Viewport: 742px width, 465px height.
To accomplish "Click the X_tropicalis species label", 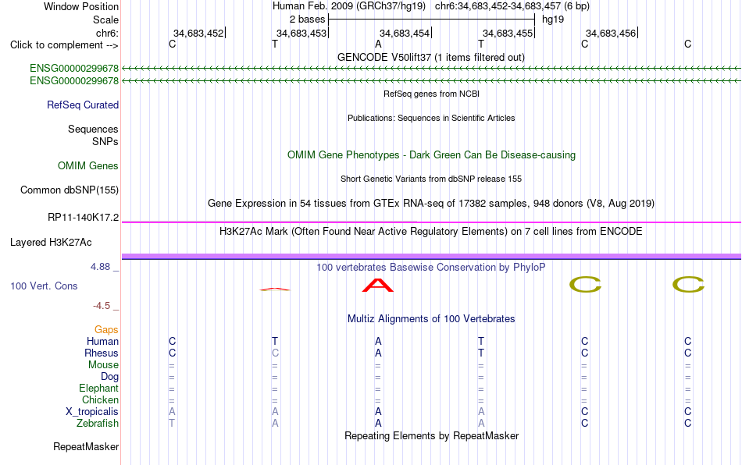I will (92, 412).
